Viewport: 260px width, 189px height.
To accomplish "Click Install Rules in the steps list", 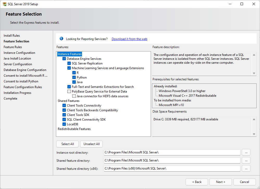I will (x=12, y=36).
